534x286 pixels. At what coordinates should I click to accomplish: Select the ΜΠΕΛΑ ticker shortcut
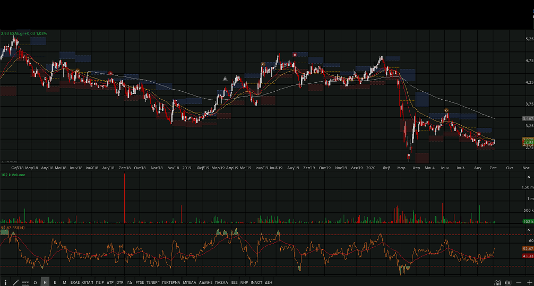[x=190, y=282]
